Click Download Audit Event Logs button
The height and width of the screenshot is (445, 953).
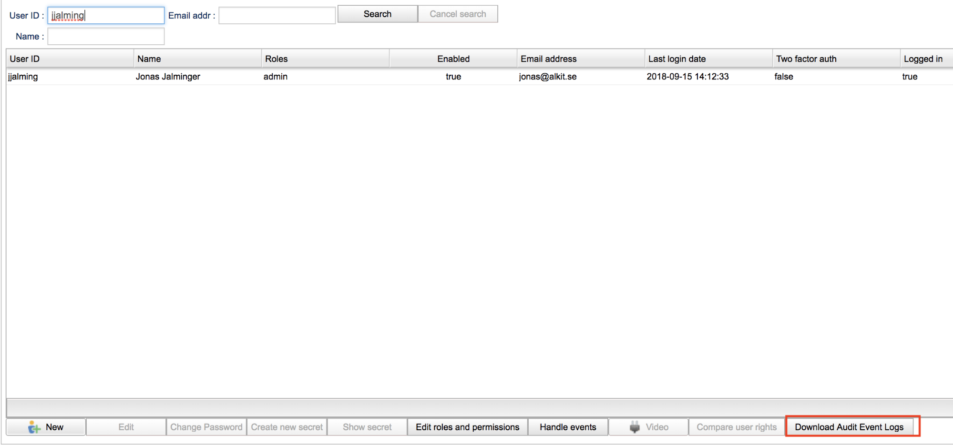pyautogui.click(x=849, y=427)
